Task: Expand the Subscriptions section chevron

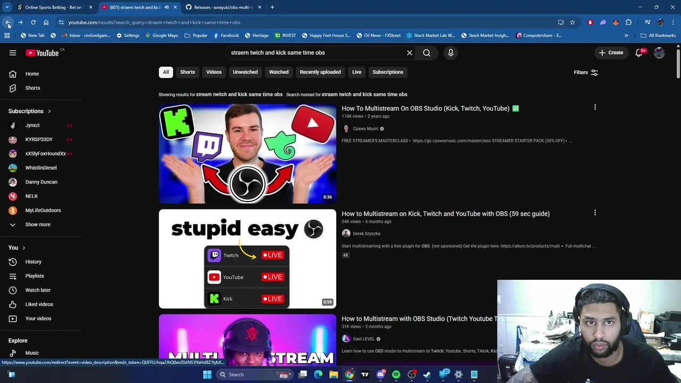Action: (x=49, y=111)
